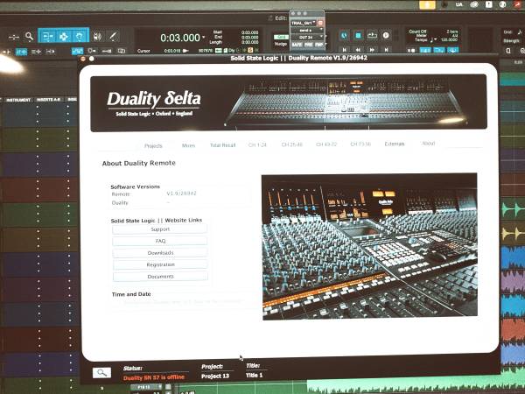The image size is (525, 394).
Task: Open the Externals tab
Action: pos(395,144)
